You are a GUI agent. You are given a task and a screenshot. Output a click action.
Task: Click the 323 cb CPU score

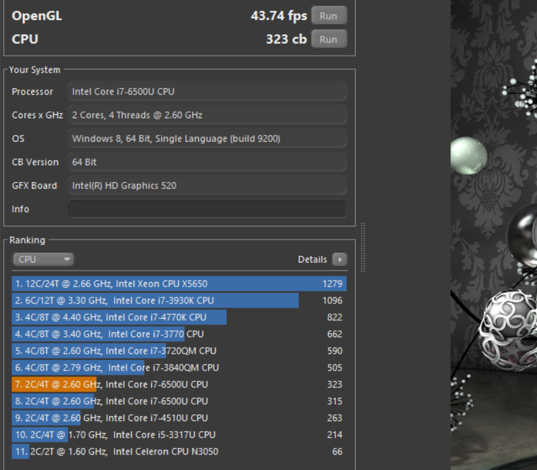pos(287,39)
